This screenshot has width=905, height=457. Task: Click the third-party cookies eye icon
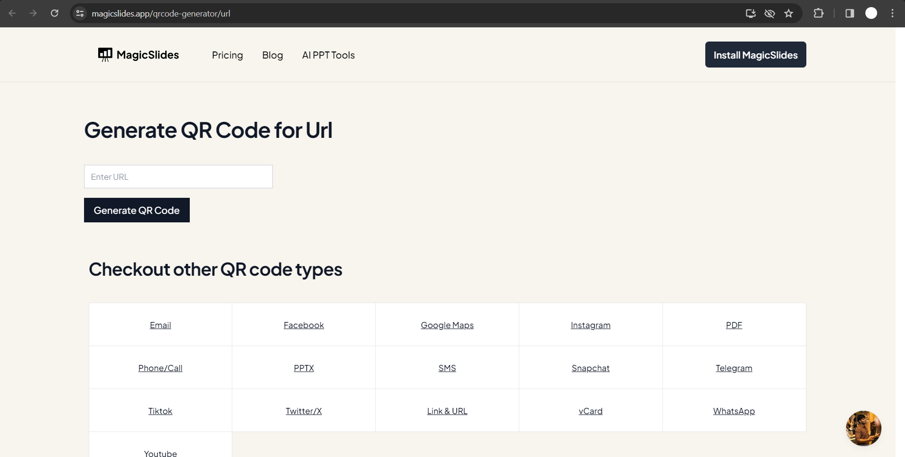click(x=770, y=13)
